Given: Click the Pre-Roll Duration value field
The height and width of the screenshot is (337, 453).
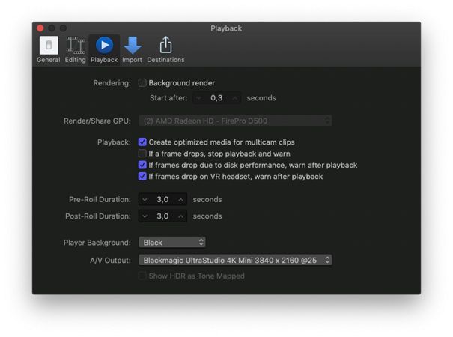Looking at the screenshot, I should 162,199.
